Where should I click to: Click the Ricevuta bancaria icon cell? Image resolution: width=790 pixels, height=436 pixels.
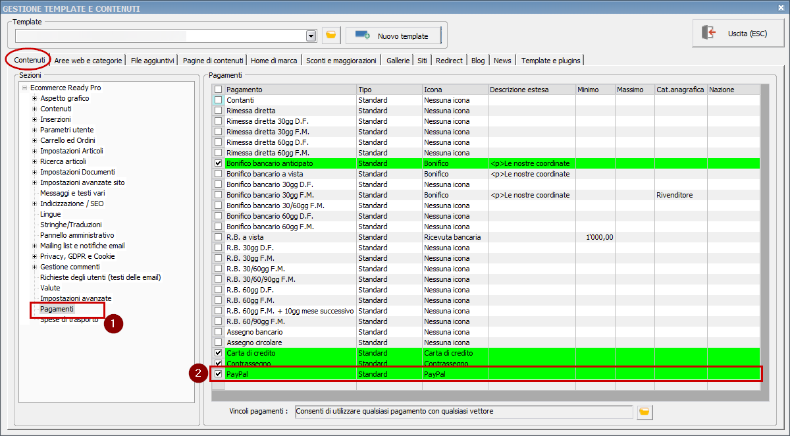tap(455, 237)
